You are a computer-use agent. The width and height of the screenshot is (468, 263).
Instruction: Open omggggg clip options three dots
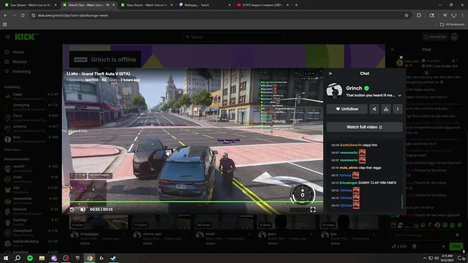tap(124, 234)
